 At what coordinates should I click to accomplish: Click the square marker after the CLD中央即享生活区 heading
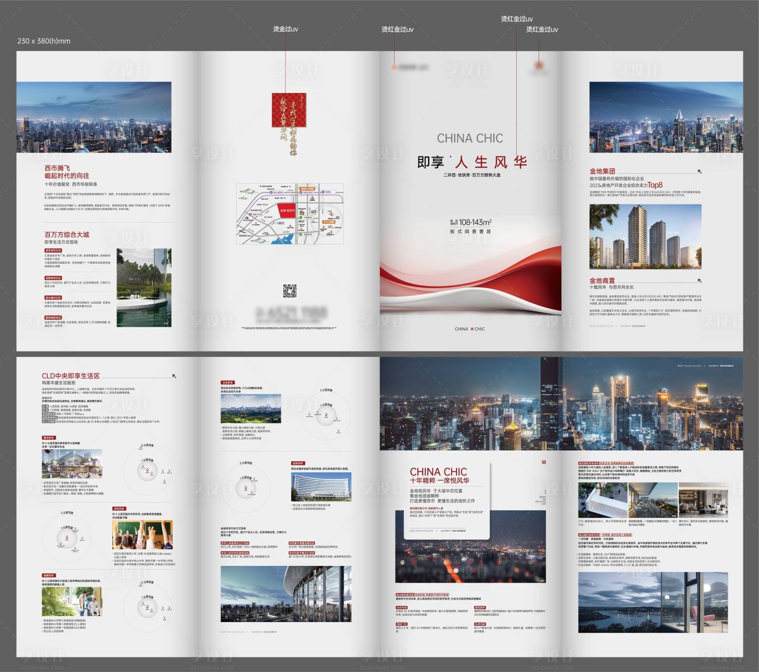(174, 376)
